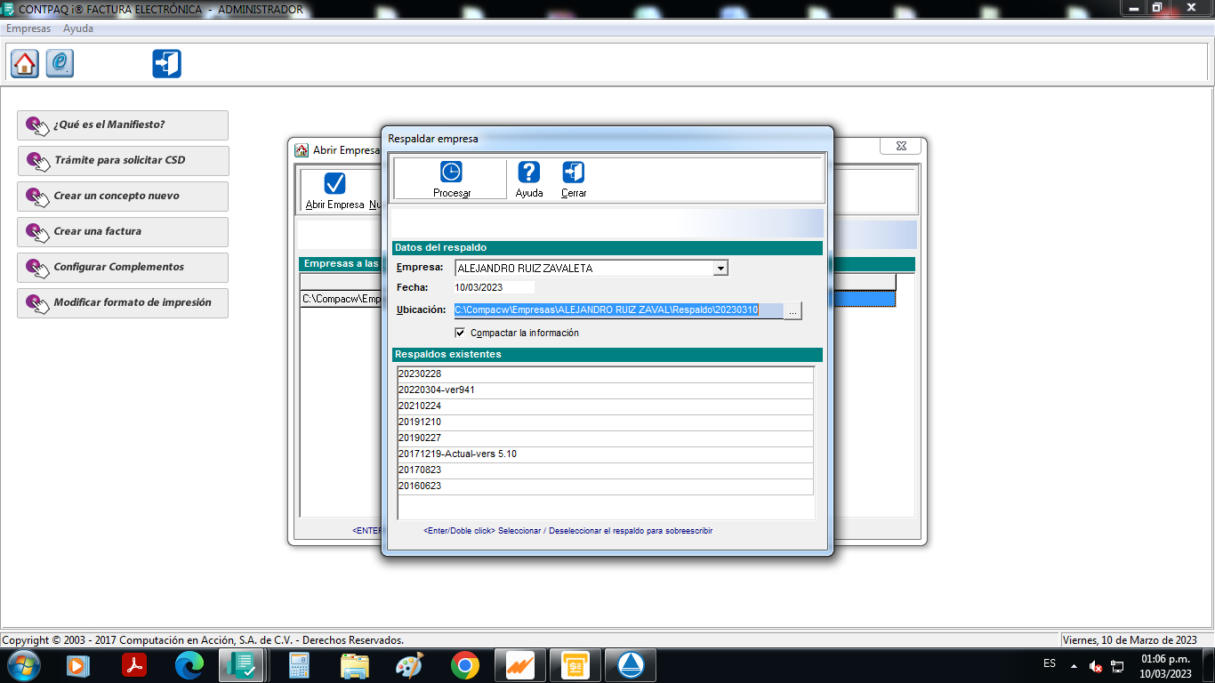This screenshot has height=683, width=1215.
Task: Click the Fecha field showing 10/03/2023
Action: (x=494, y=287)
